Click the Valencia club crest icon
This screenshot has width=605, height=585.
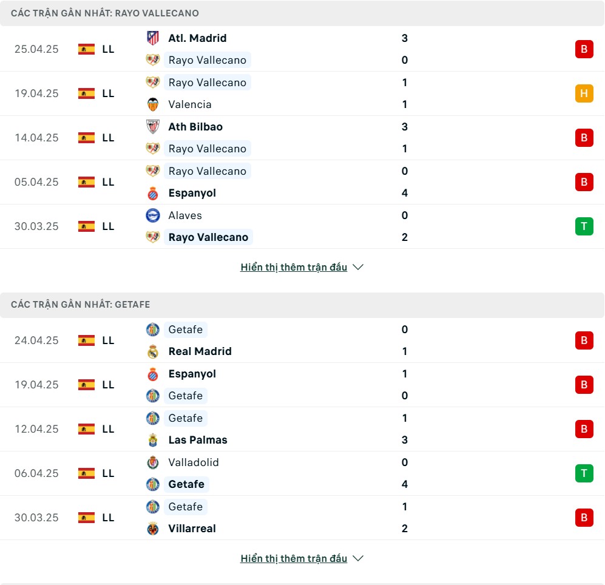[153, 104]
